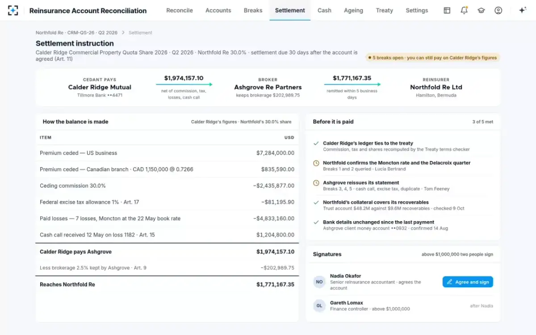Click the 5 breaks open notice
Screen dimensions: 536x335
432,58
